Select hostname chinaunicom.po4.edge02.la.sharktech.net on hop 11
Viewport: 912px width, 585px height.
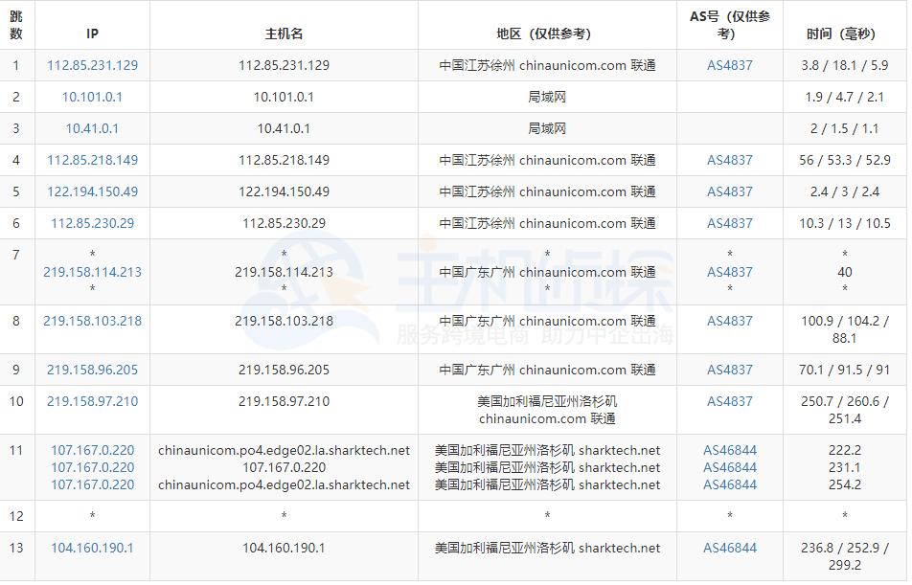coord(284,450)
